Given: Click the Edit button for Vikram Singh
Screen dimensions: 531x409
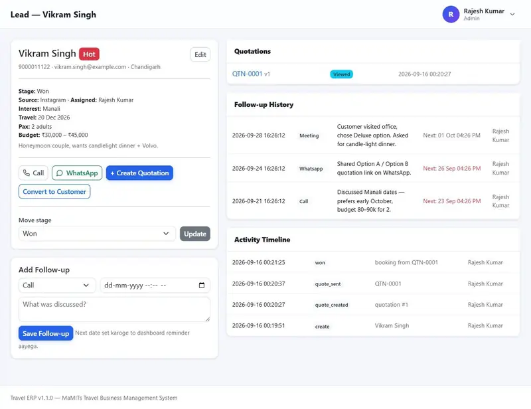Looking at the screenshot, I should click(x=200, y=54).
